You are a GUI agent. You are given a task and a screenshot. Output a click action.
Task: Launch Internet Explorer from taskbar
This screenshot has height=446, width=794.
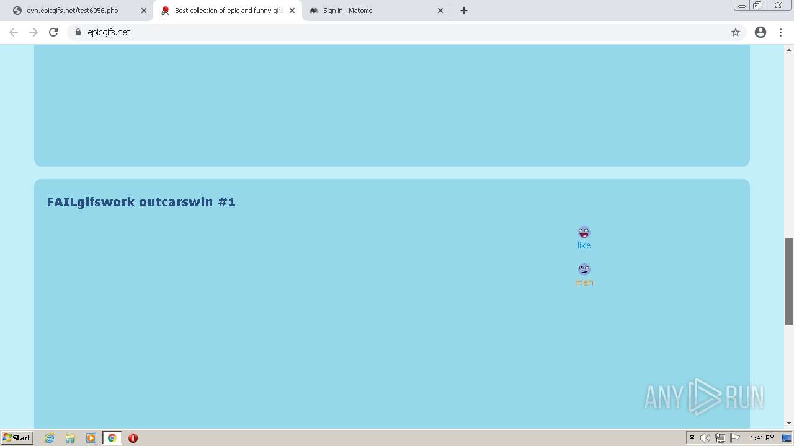click(x=50, y=438)
